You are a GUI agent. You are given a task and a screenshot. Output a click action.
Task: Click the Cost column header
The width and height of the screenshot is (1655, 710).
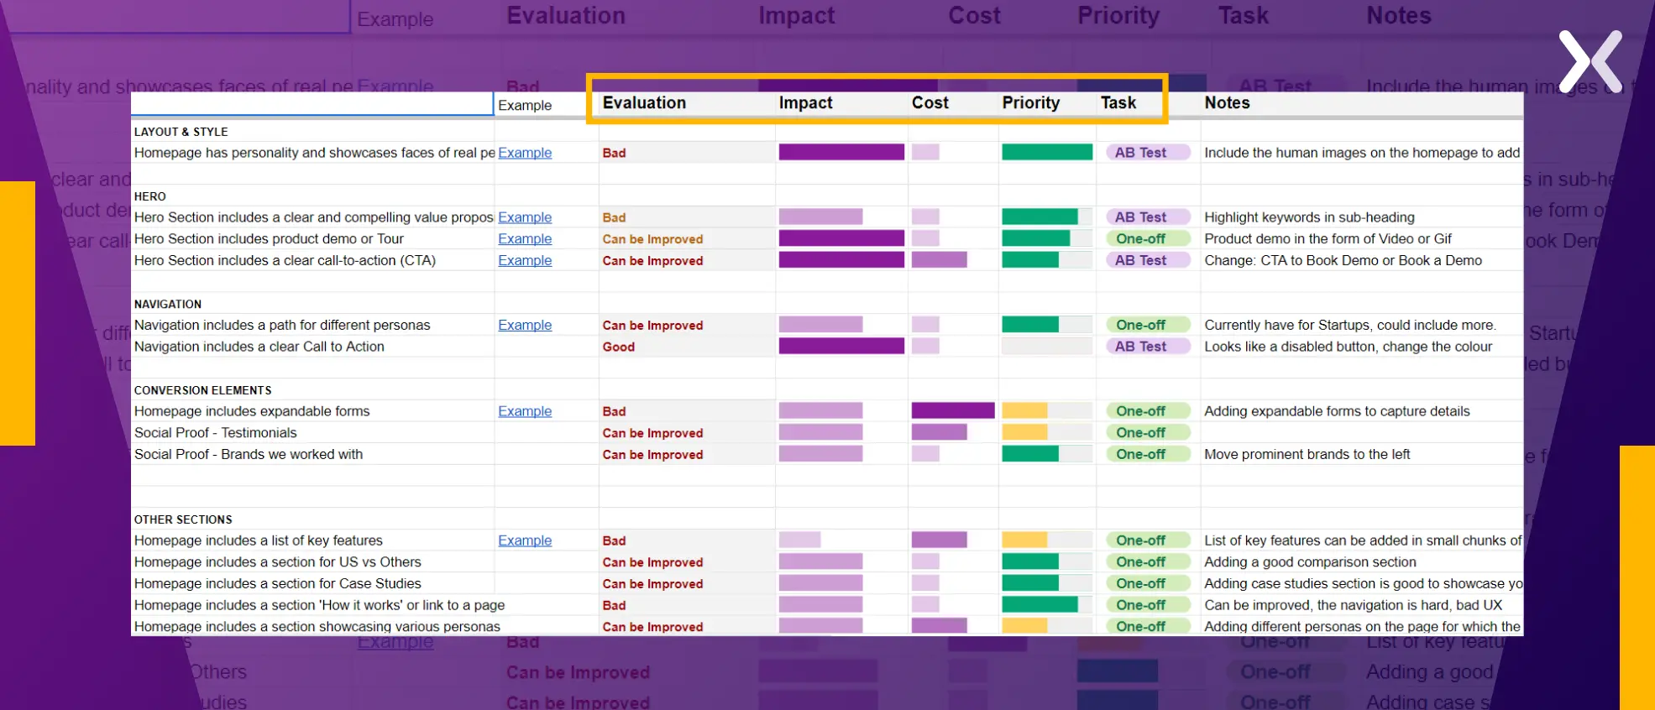(930, 102)
